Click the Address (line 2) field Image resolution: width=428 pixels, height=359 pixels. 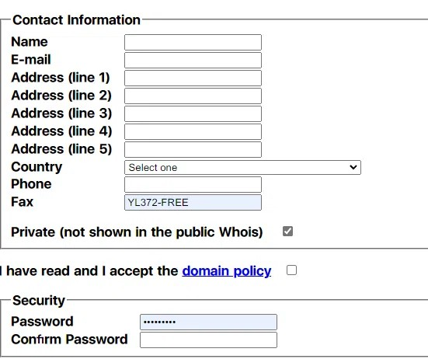(193, 96)
